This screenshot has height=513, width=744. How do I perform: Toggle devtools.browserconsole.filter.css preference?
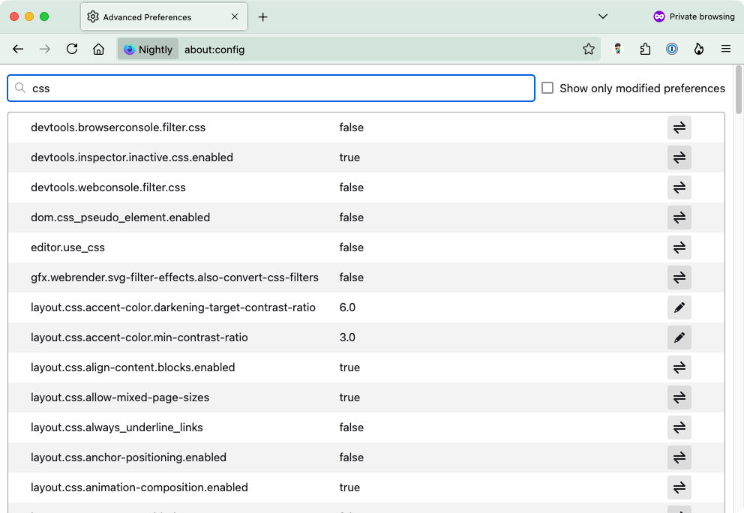click(x=679, y=127)
